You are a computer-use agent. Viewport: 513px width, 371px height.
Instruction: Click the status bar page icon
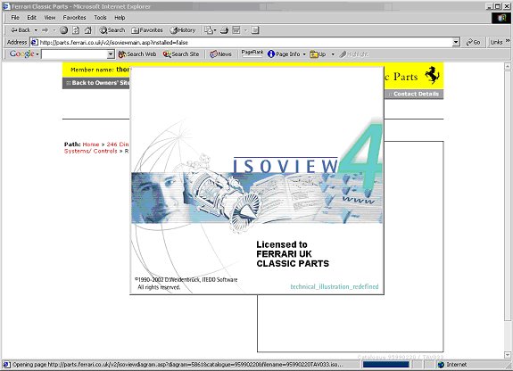[6, 365]
